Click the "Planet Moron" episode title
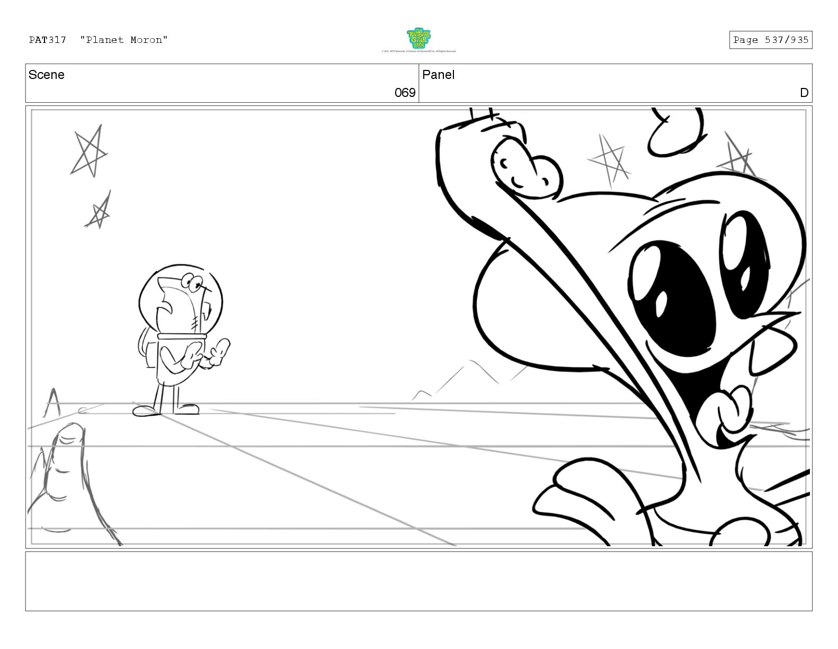838x649 pixels. pos(124,40)
